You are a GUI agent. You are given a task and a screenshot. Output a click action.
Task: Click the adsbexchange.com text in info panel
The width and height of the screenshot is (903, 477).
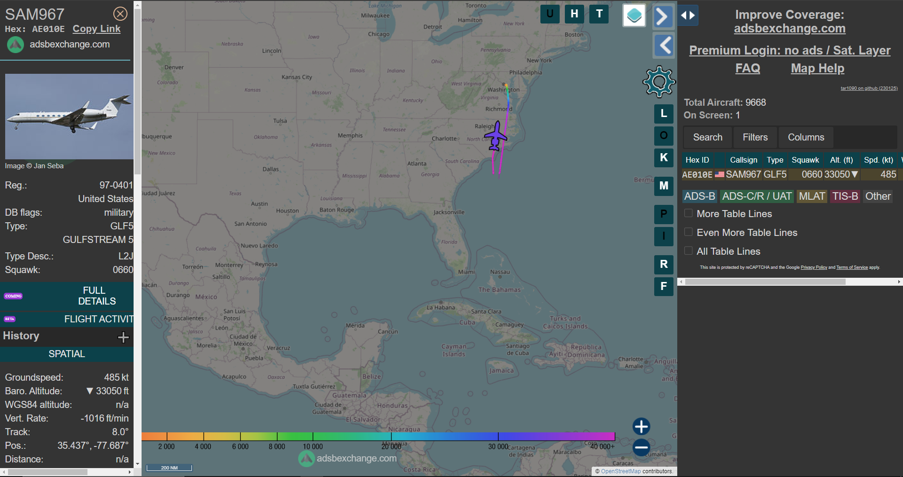tap(70, 45)
